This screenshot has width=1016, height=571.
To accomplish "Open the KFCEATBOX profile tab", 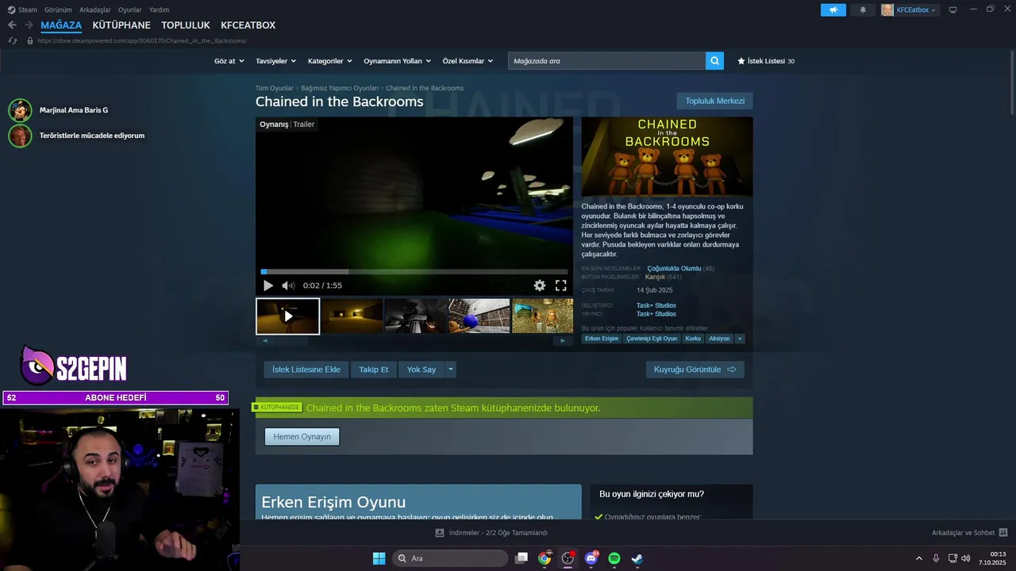I will (x=248, y=25).
